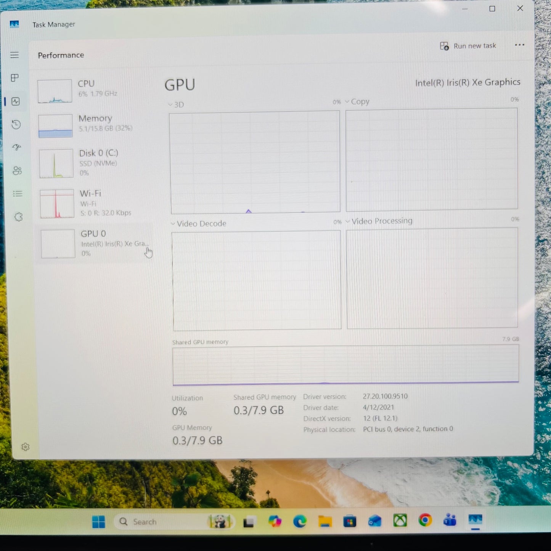Open the more options ellipsis menu

519,45
